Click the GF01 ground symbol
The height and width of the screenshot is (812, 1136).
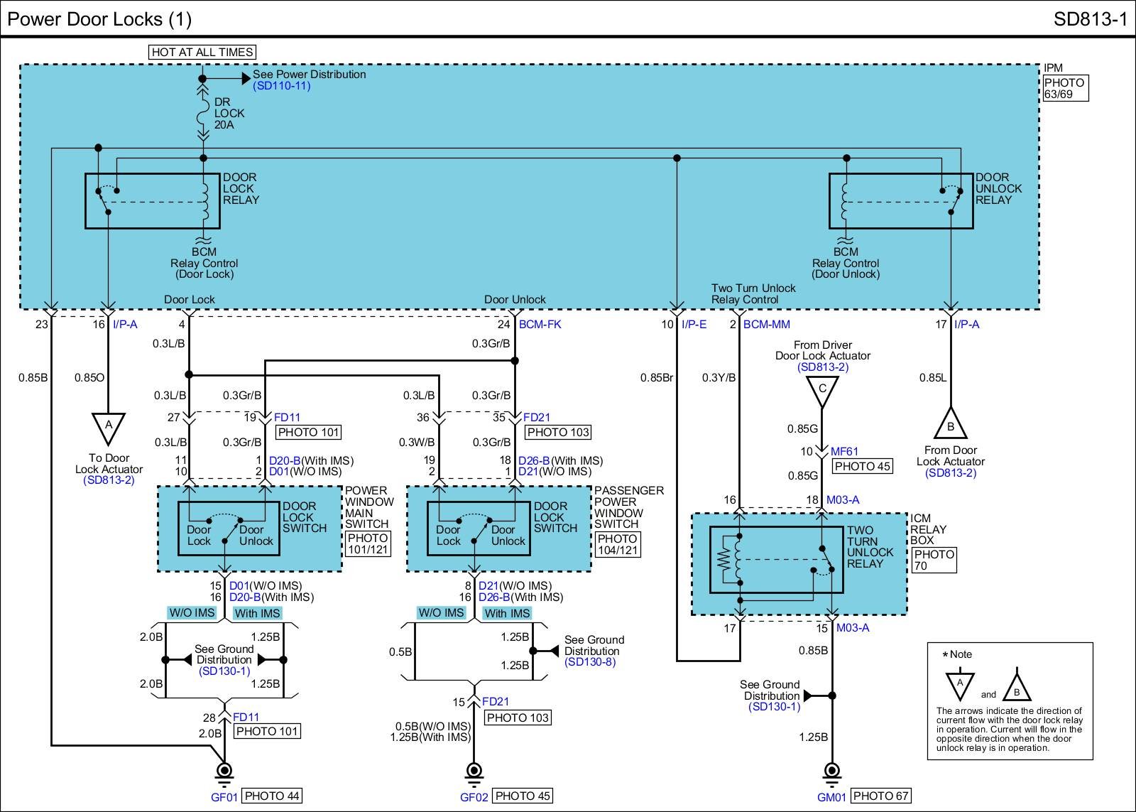224,771
